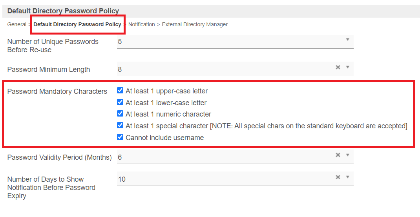Image resolution: width=420 pixels, height=217 pixels.
Task: Open the Password Minimum Length dropdown arrow
Action: point(347,67)
